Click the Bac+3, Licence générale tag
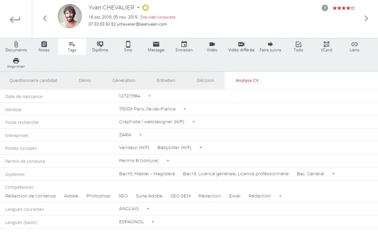378x236 pixels. coord(236,174)
